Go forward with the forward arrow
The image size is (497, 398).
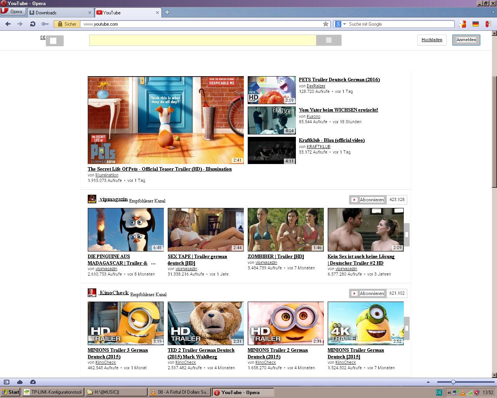20,24
